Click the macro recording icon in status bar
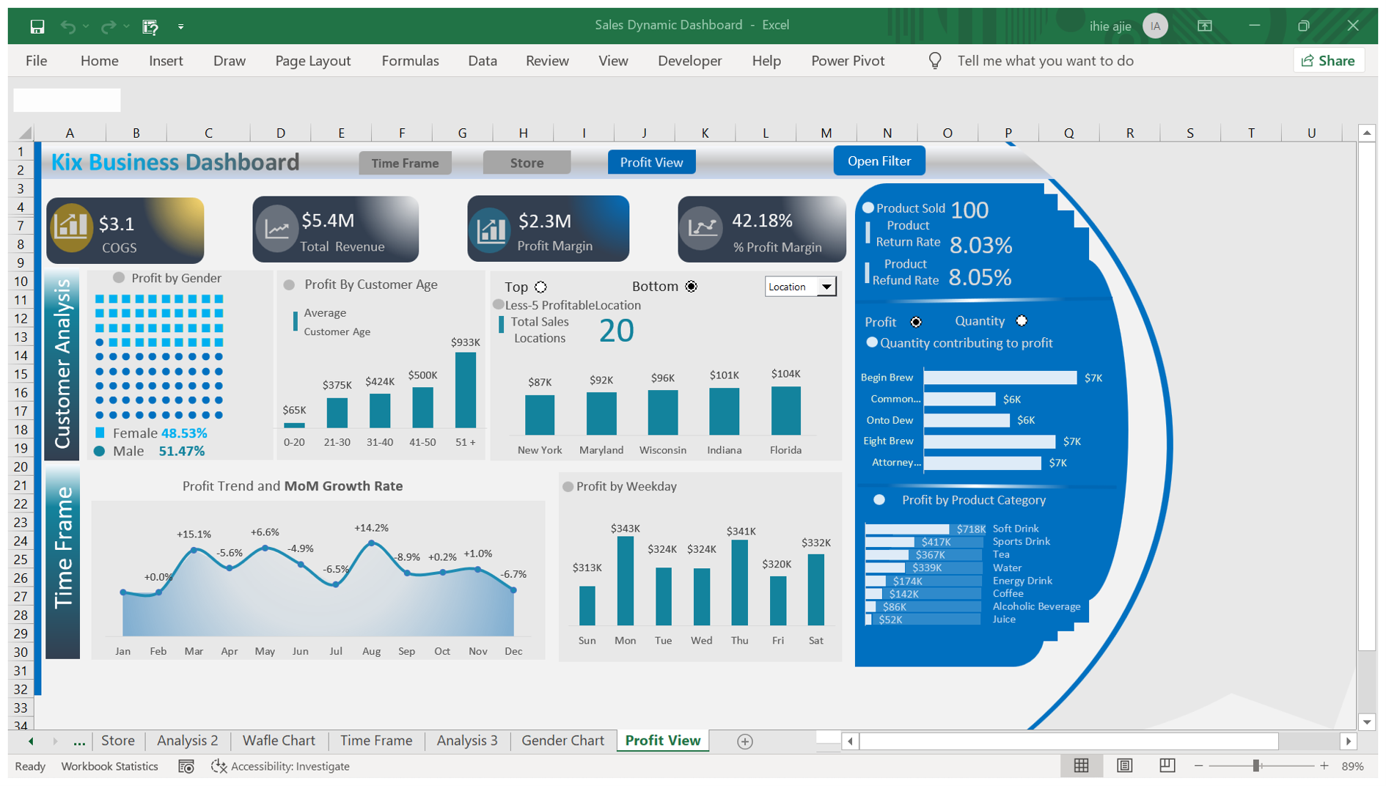This screenshot has height=786, width=1386. tap(186, 766)
